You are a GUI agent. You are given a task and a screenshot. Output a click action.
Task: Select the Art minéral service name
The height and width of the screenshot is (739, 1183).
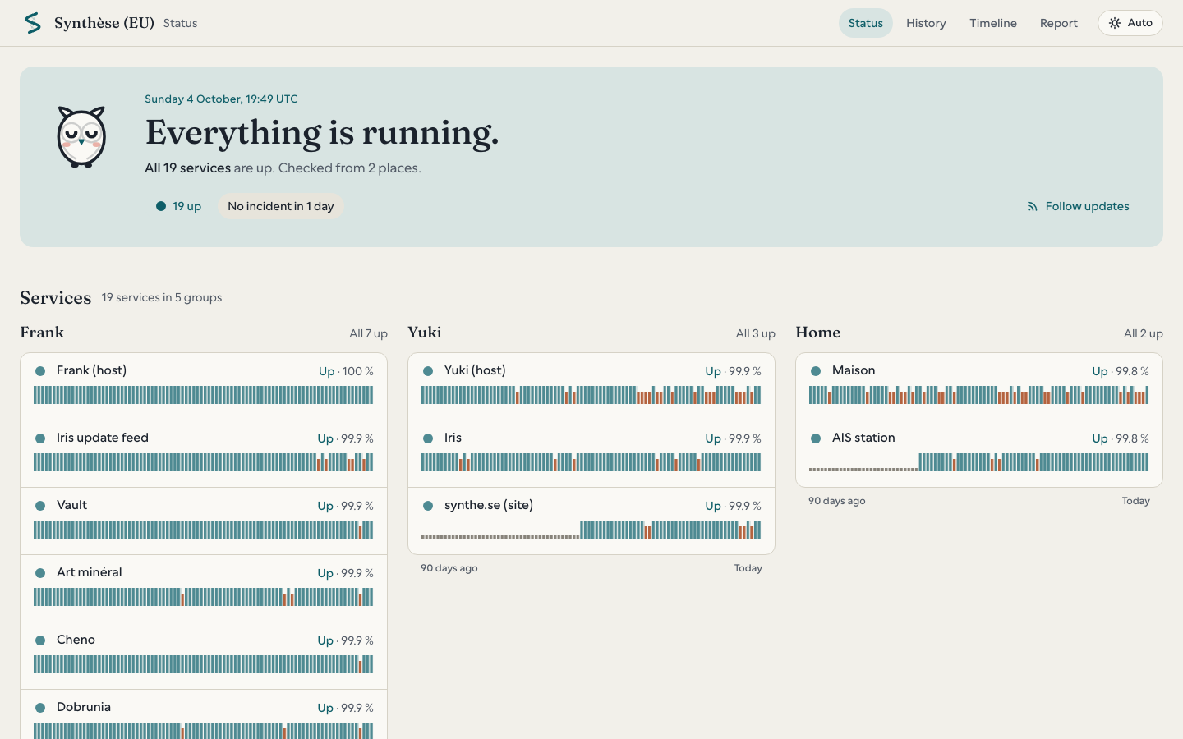[x=90, y=572]
